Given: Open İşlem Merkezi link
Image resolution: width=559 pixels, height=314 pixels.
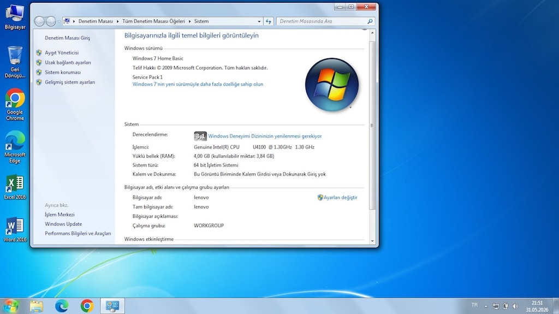Looking at the screenshot, I should (x=60, y=215).
